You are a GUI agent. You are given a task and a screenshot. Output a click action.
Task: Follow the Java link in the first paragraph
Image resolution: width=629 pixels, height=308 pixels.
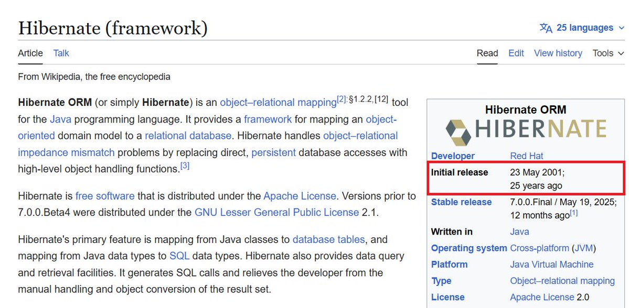(x=60, y=119)
